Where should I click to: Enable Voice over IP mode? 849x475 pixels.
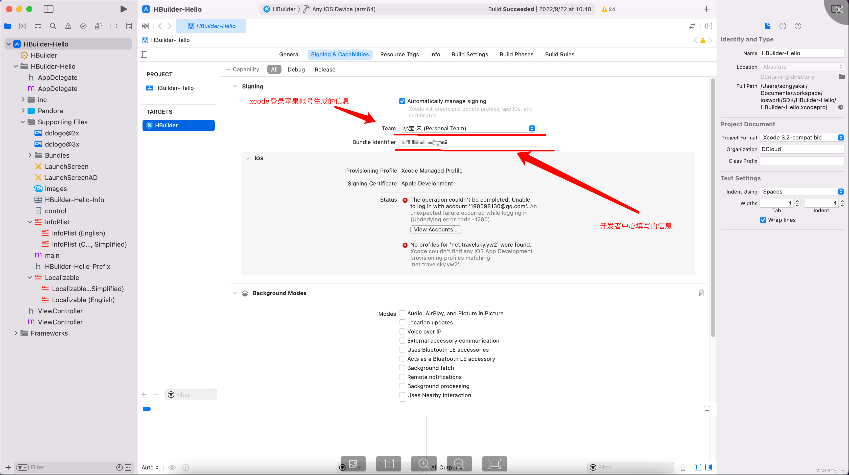coord(402,331)
